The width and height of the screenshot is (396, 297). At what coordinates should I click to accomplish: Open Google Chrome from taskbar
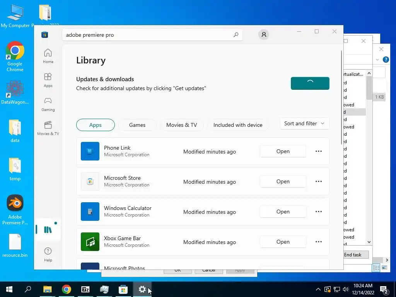[66, 289]
